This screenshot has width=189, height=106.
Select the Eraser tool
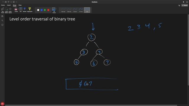[x=16, y=10]
